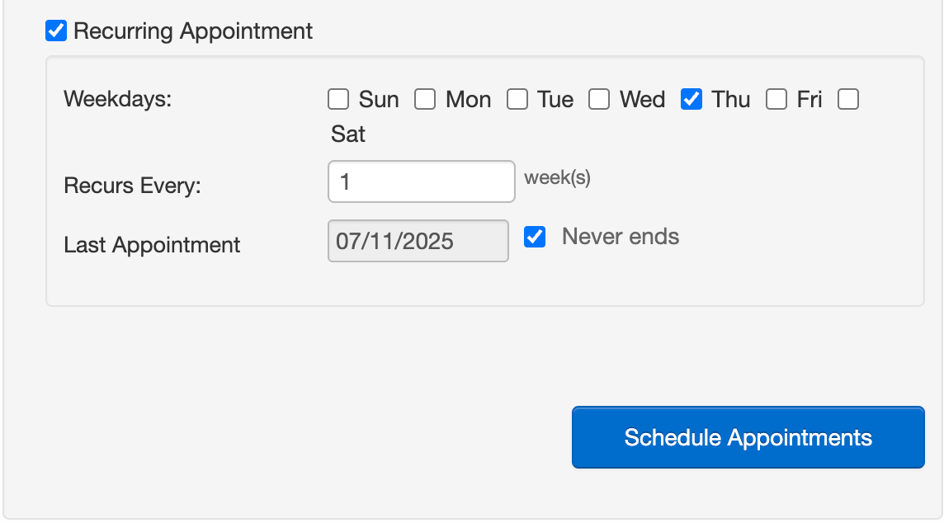This screenshot has height=523, width=944.
Task: Tick the Mon weekday checkbox
Action: [425, 100]
